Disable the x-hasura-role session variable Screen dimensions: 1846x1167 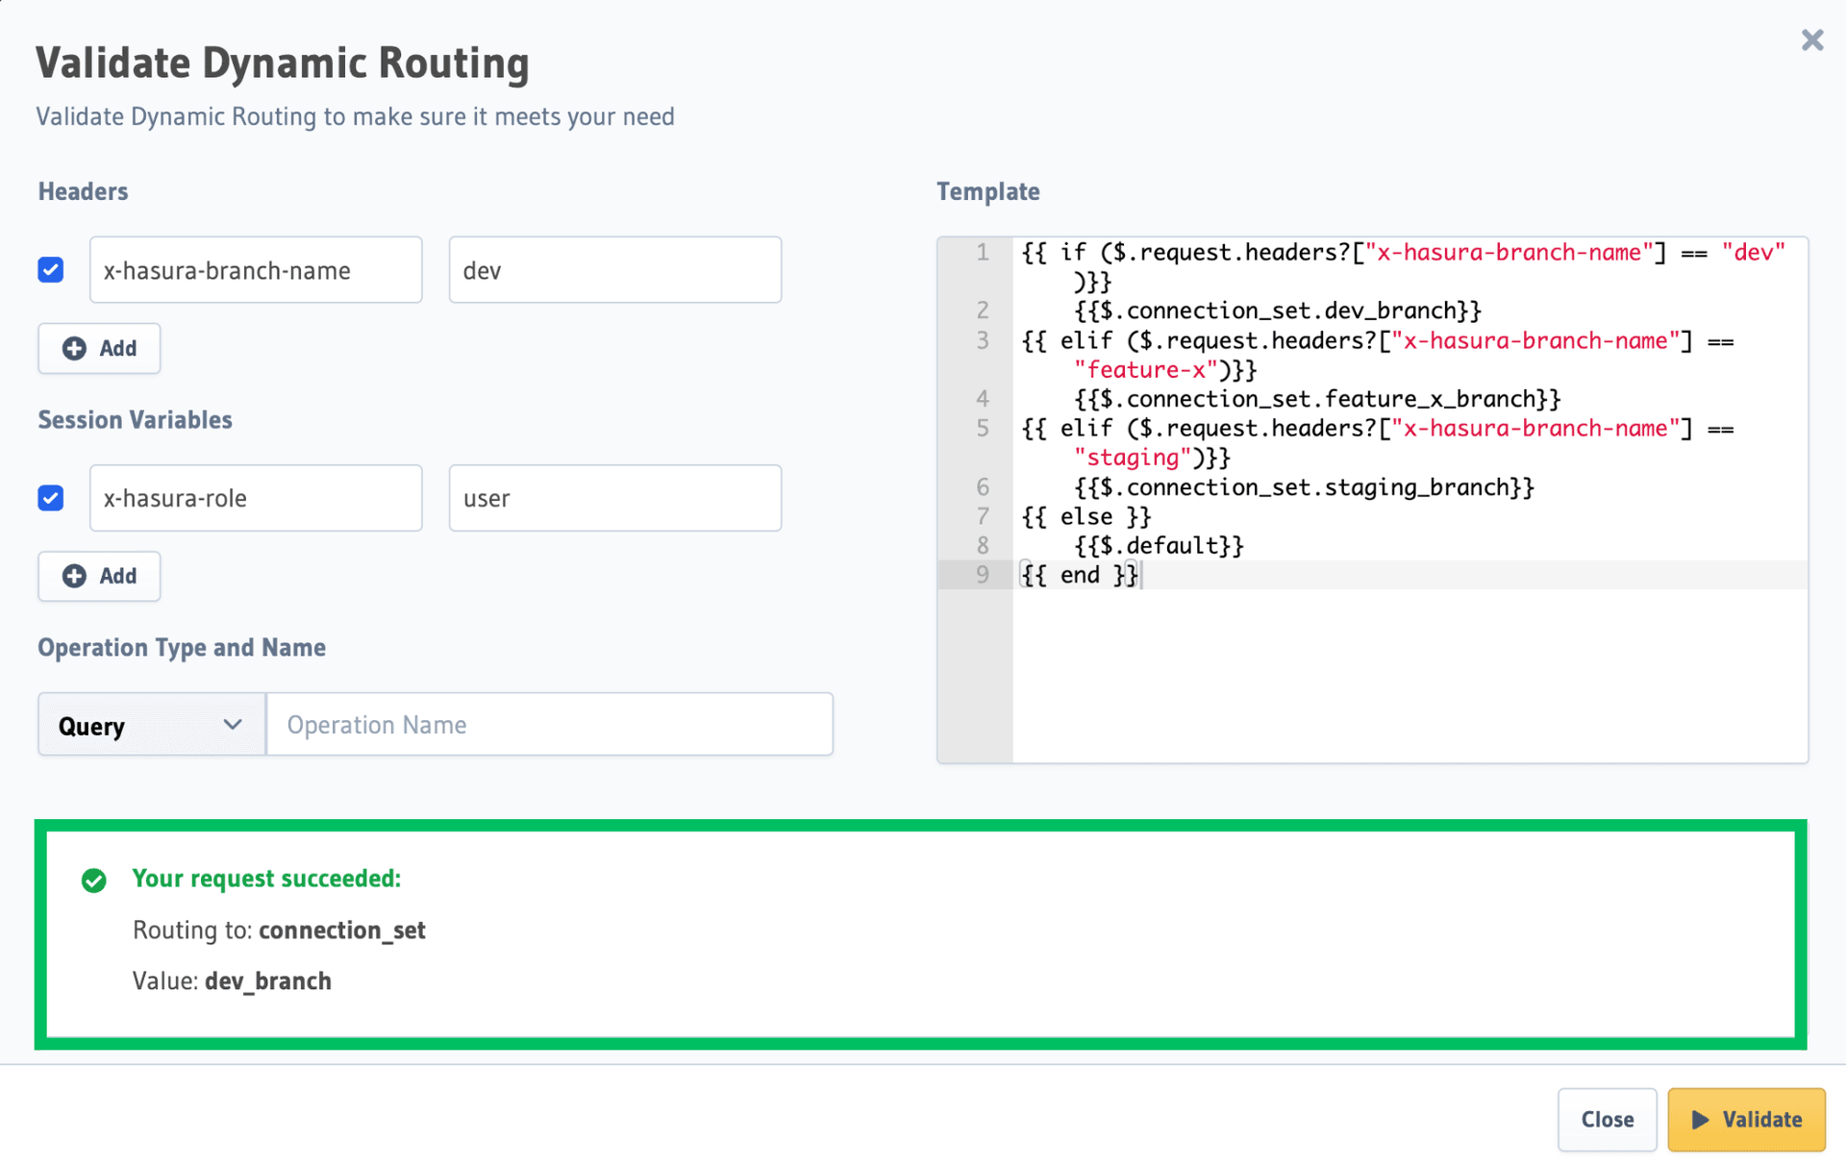click(x=50, y=498)
